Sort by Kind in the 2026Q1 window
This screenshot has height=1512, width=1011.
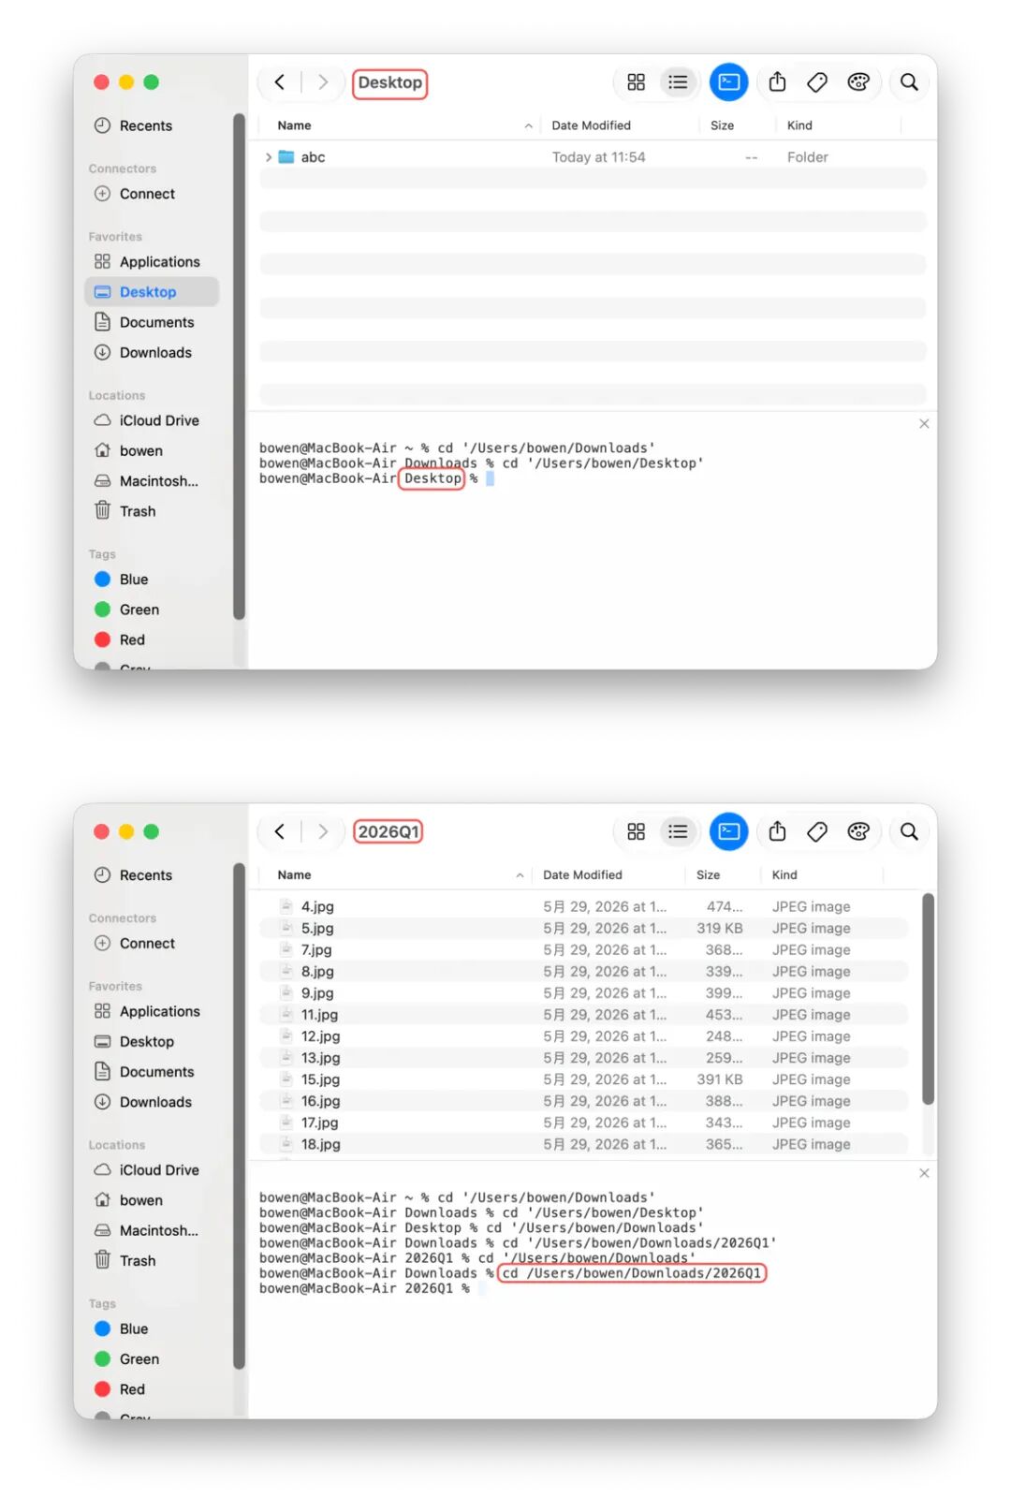point(784,874)
